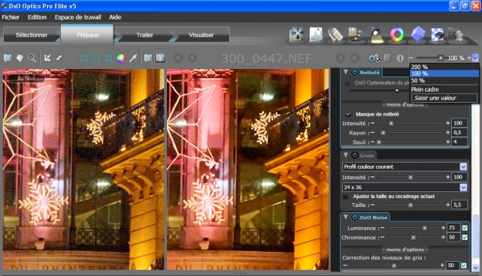
Task: Open the tags presets palette icon
Action: 335,34
